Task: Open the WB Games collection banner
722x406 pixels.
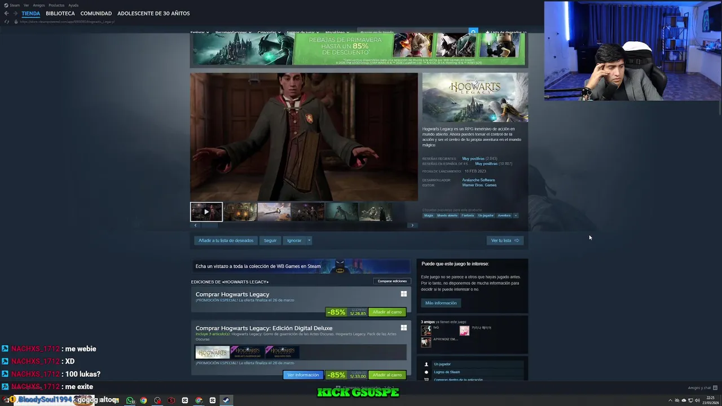Action: point(301,266)
